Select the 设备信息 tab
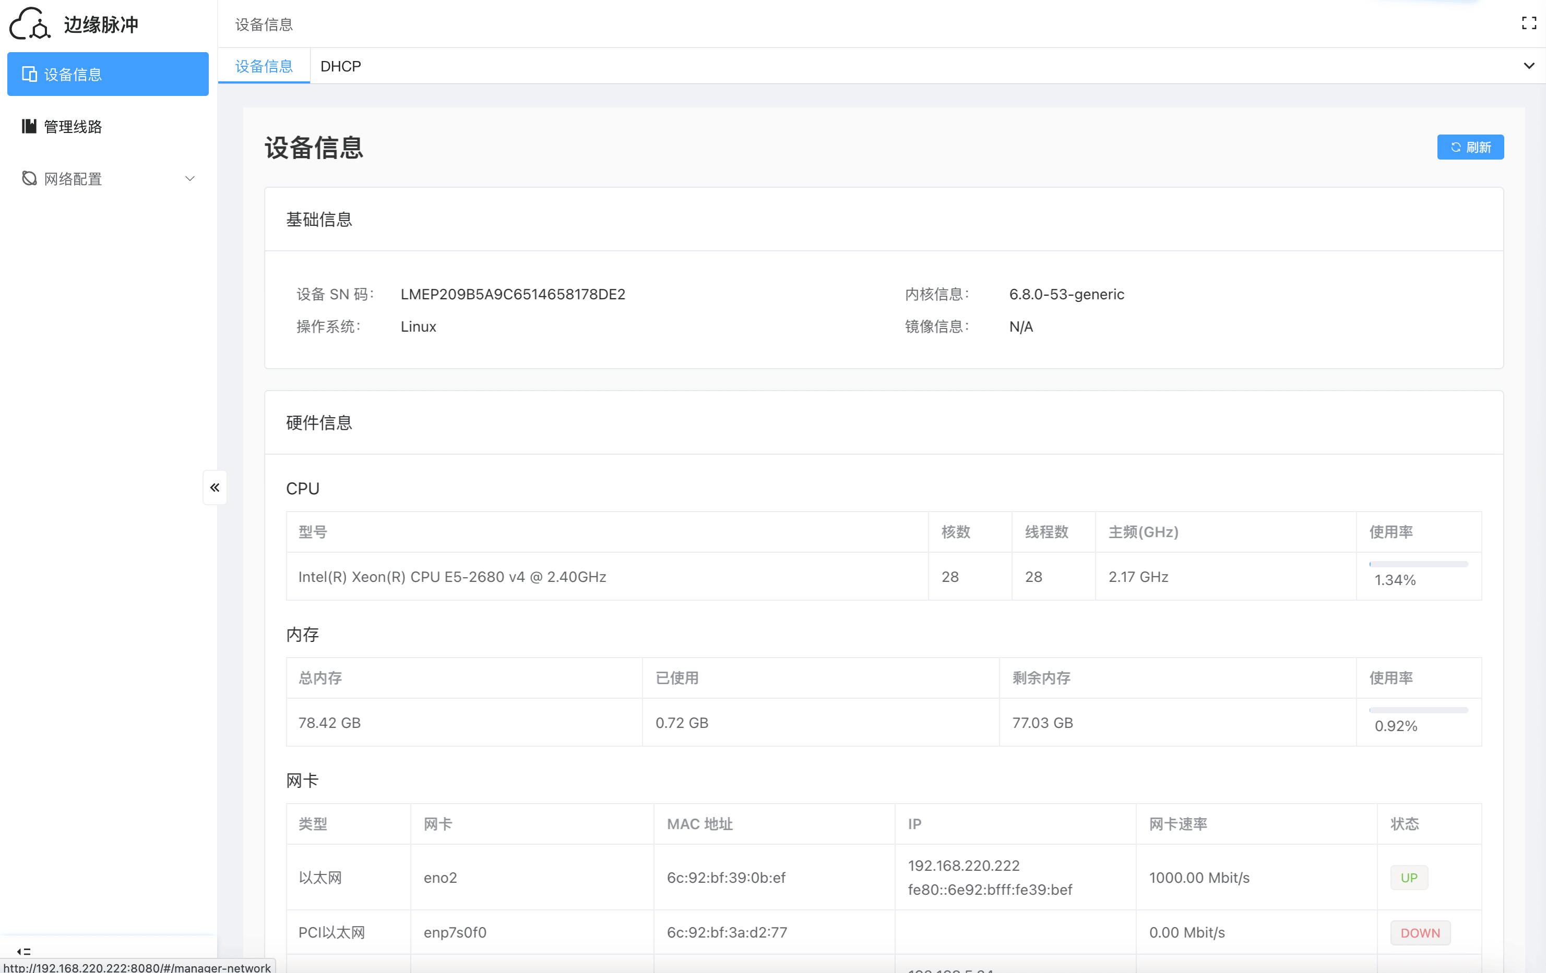This screenshot has width=1546, height=973. [x=264, y=66]
